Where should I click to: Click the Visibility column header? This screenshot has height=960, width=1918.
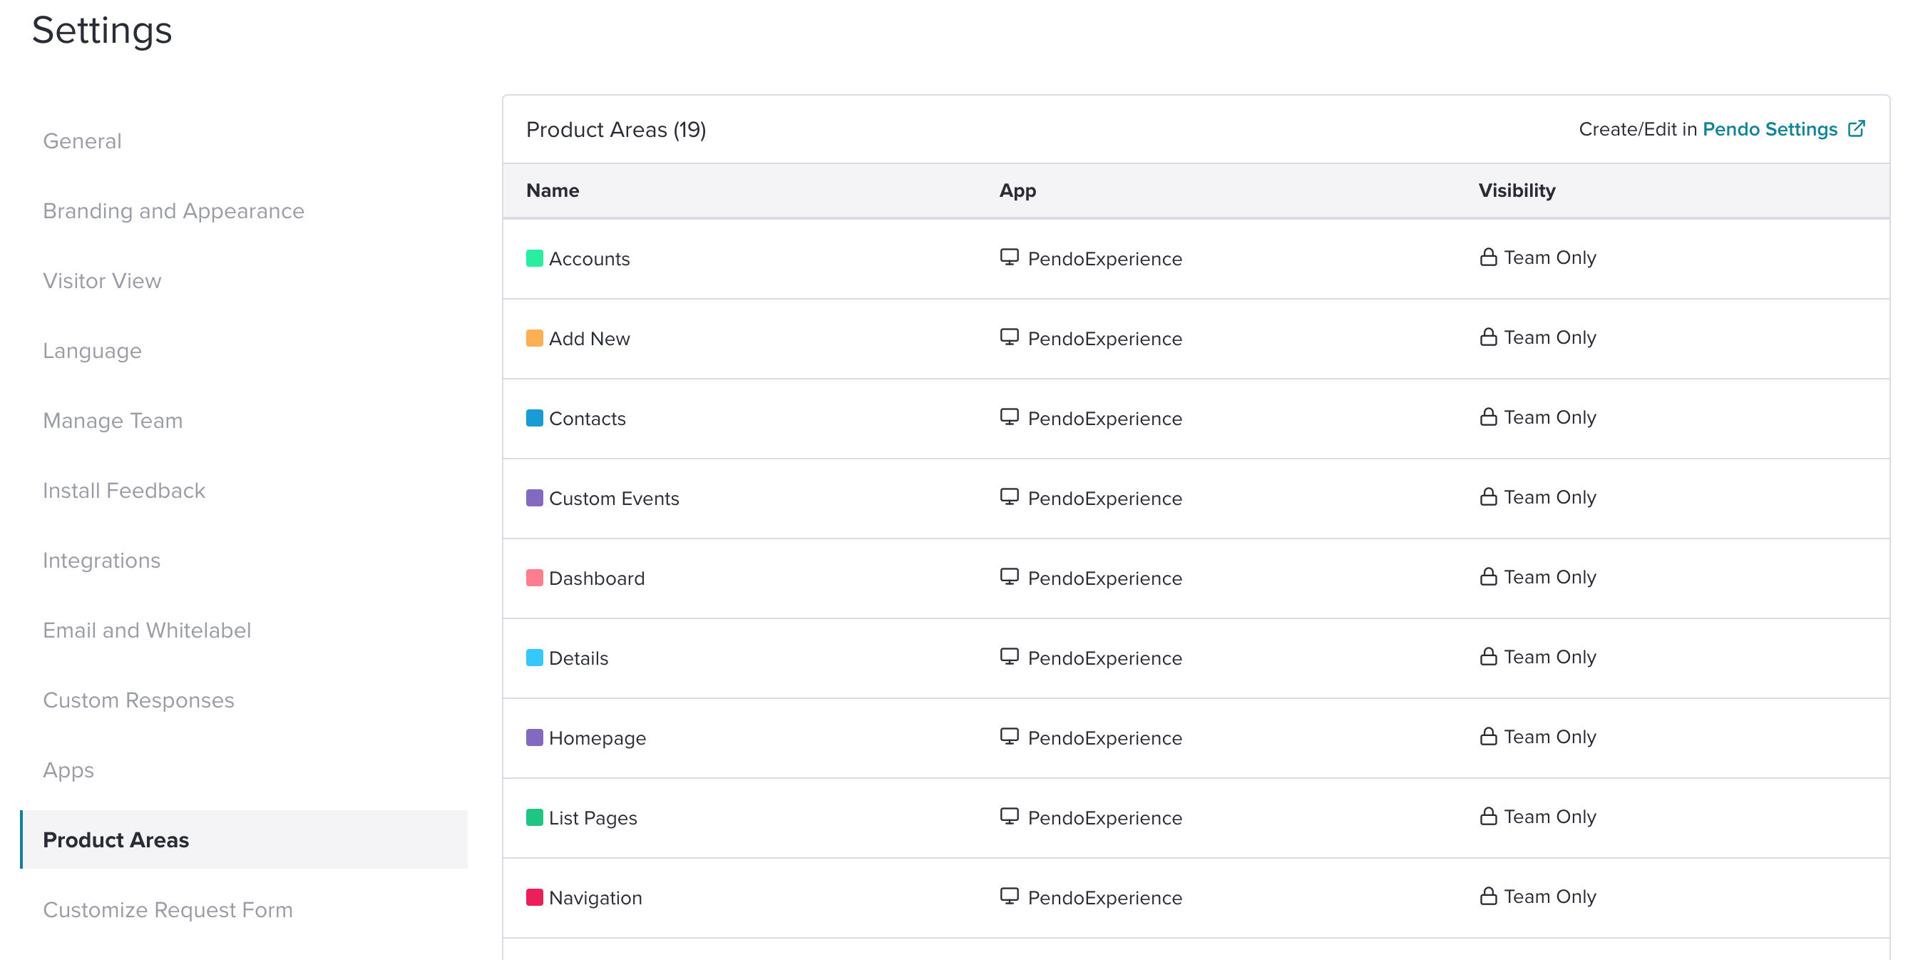(1517, 190)
